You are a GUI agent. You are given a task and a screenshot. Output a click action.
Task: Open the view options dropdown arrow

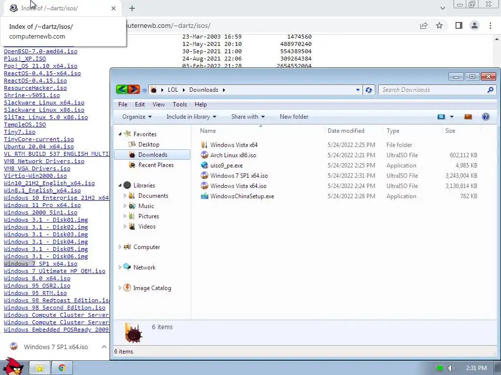click(452, 117)
